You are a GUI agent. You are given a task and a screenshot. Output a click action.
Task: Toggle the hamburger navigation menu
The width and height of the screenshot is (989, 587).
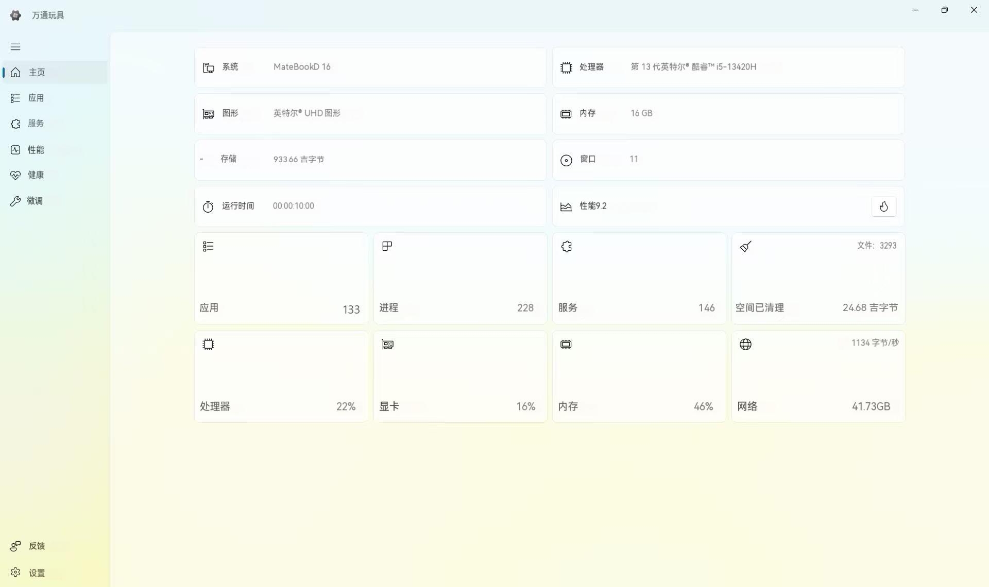point(15,47)
